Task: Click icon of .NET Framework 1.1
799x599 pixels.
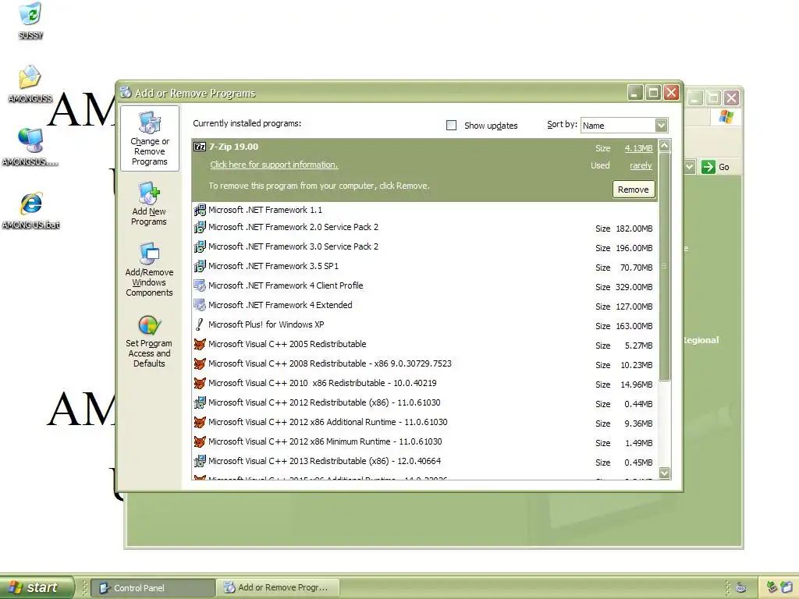Action: (x=200, y=210)
